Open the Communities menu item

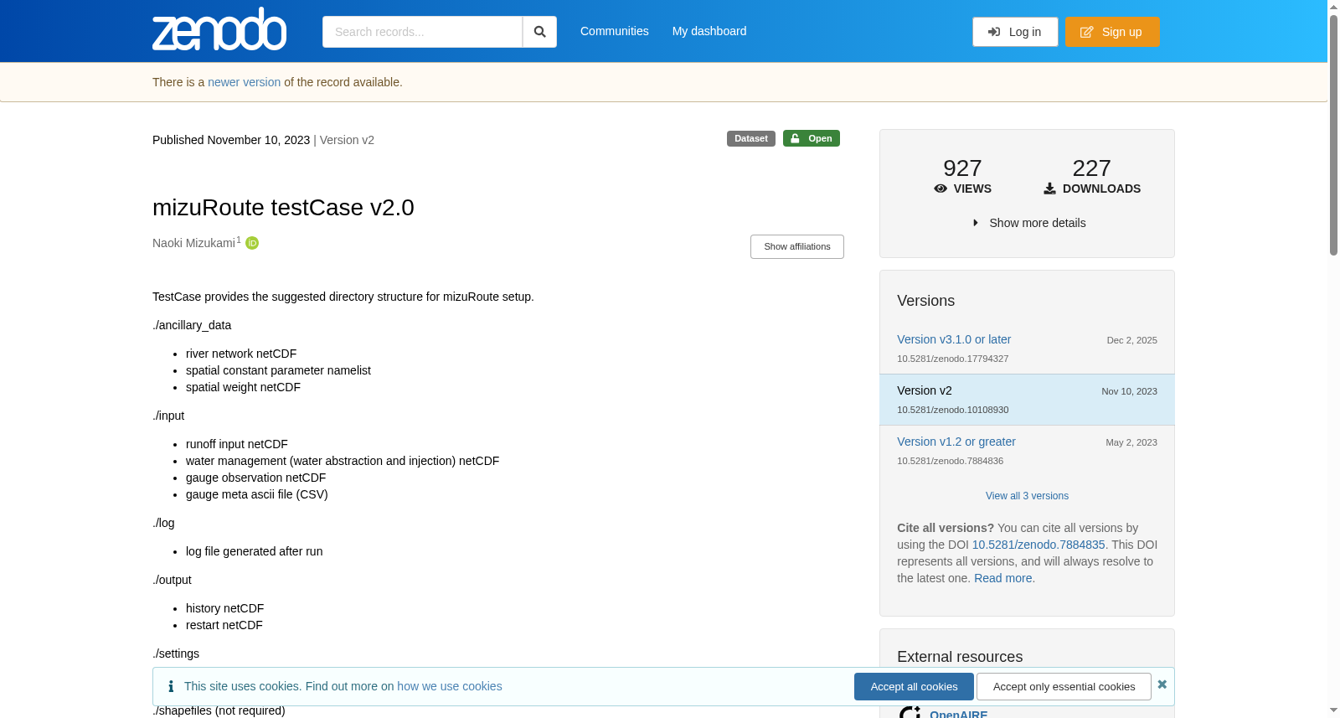click(615, 31)
